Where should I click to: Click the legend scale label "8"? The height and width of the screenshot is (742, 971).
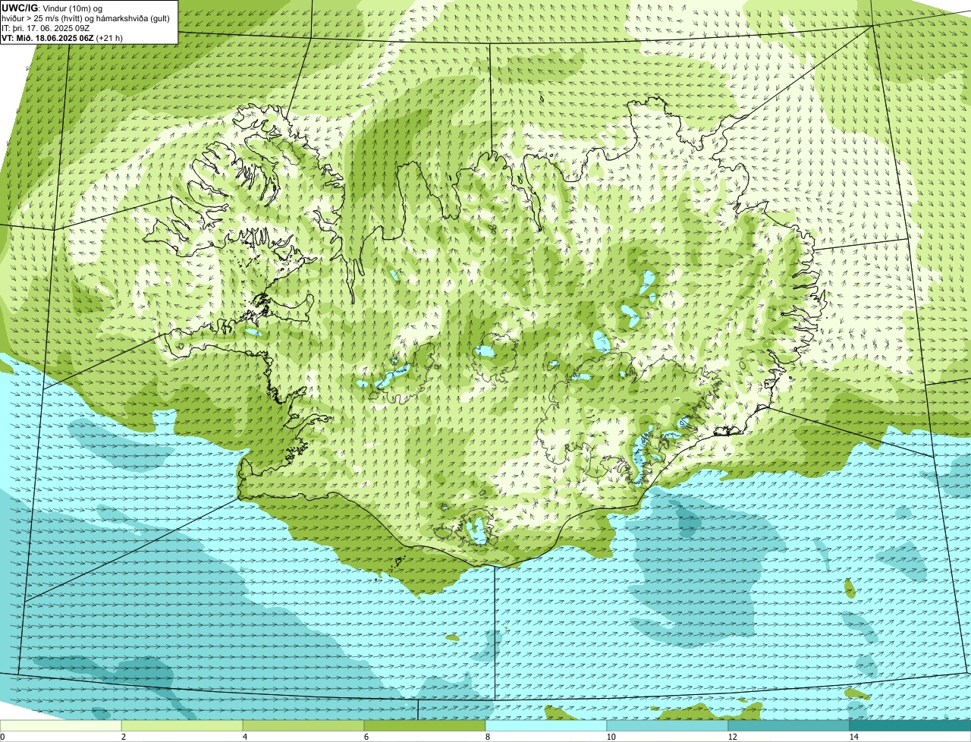pyautogui.click(x=486, y=737)
